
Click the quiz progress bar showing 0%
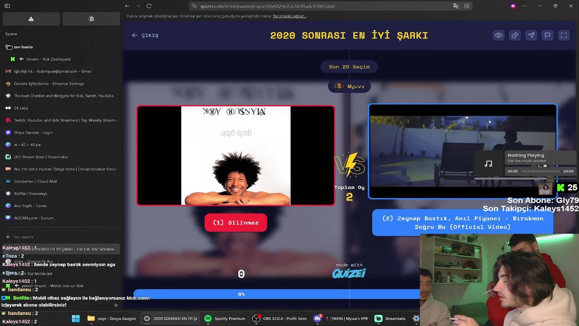(x=276, y=294)
